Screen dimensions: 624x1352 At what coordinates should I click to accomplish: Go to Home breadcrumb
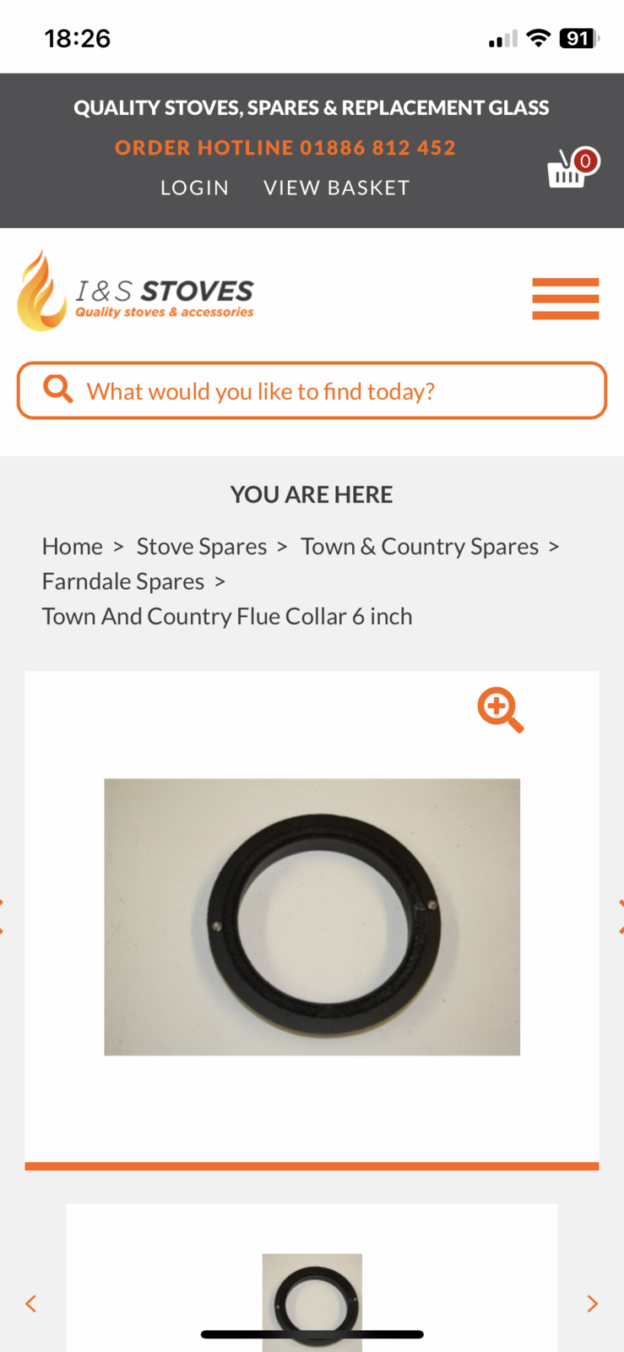(x=73, y=547)
